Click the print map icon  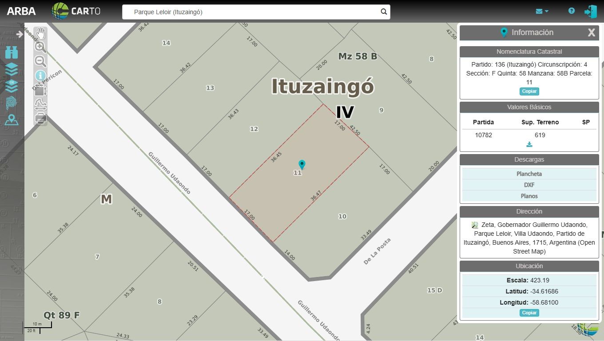40,118
